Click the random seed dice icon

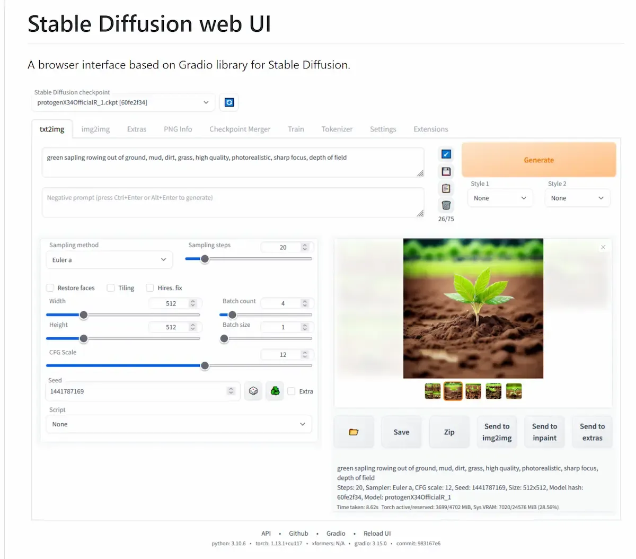(253, 390)
